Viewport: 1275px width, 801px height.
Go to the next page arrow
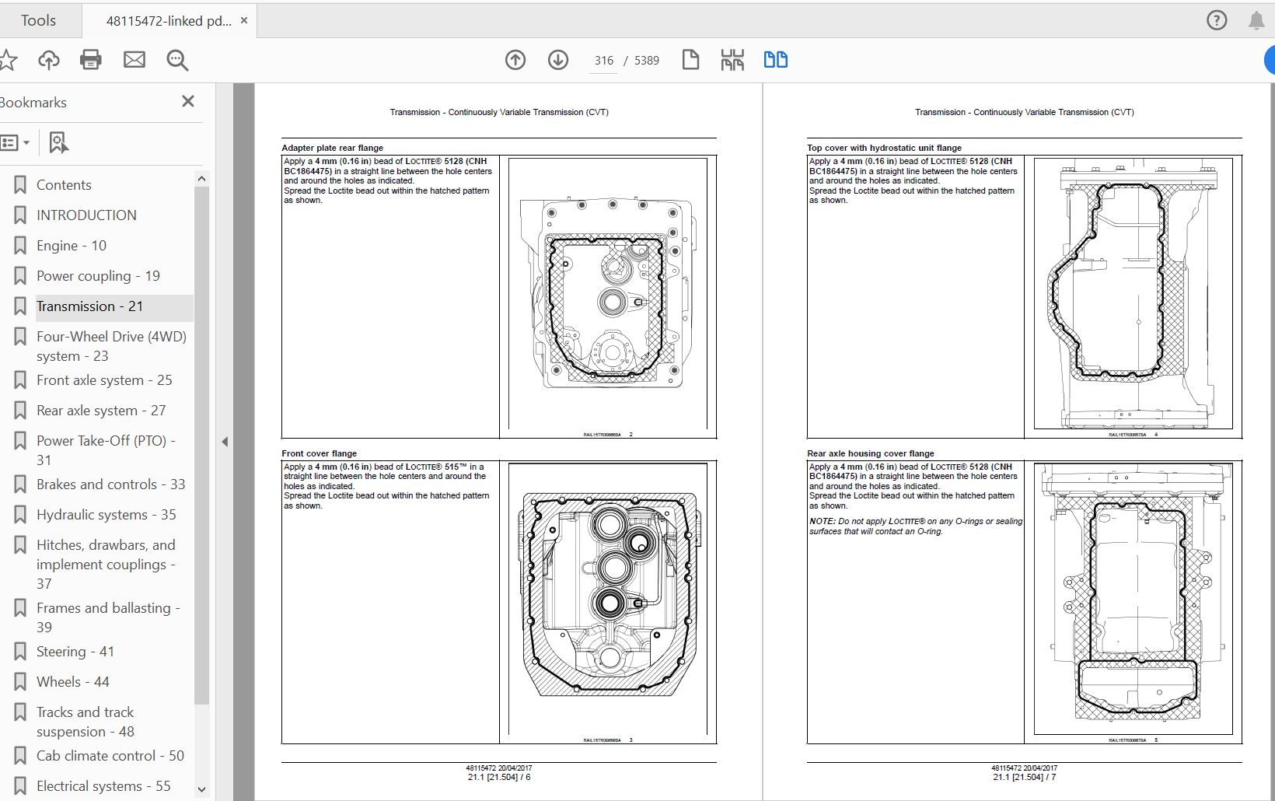(x=558, y=60)
